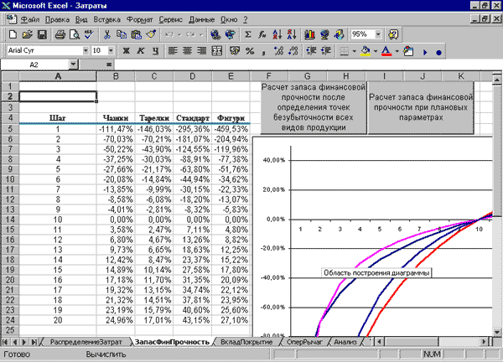Expand the font size 10 list
The height and width of the screenshot is (362, 503).
(111, 50)
